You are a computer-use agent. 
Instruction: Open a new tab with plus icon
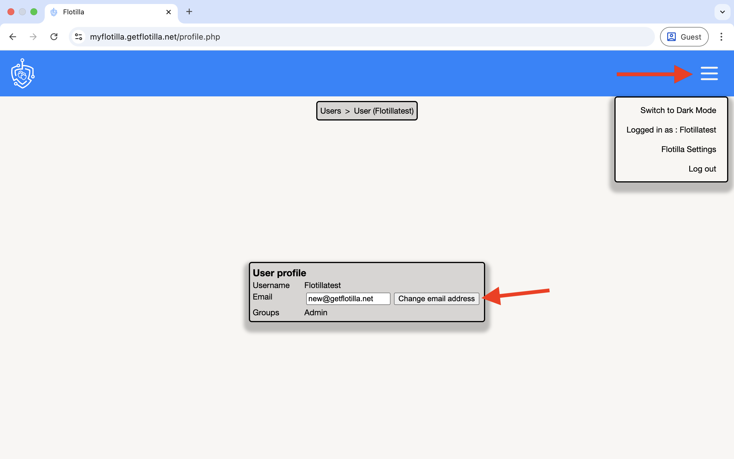click(189, 12)
